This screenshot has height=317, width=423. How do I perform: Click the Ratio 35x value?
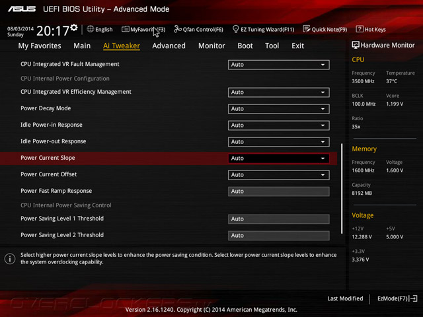coord(356,126)
